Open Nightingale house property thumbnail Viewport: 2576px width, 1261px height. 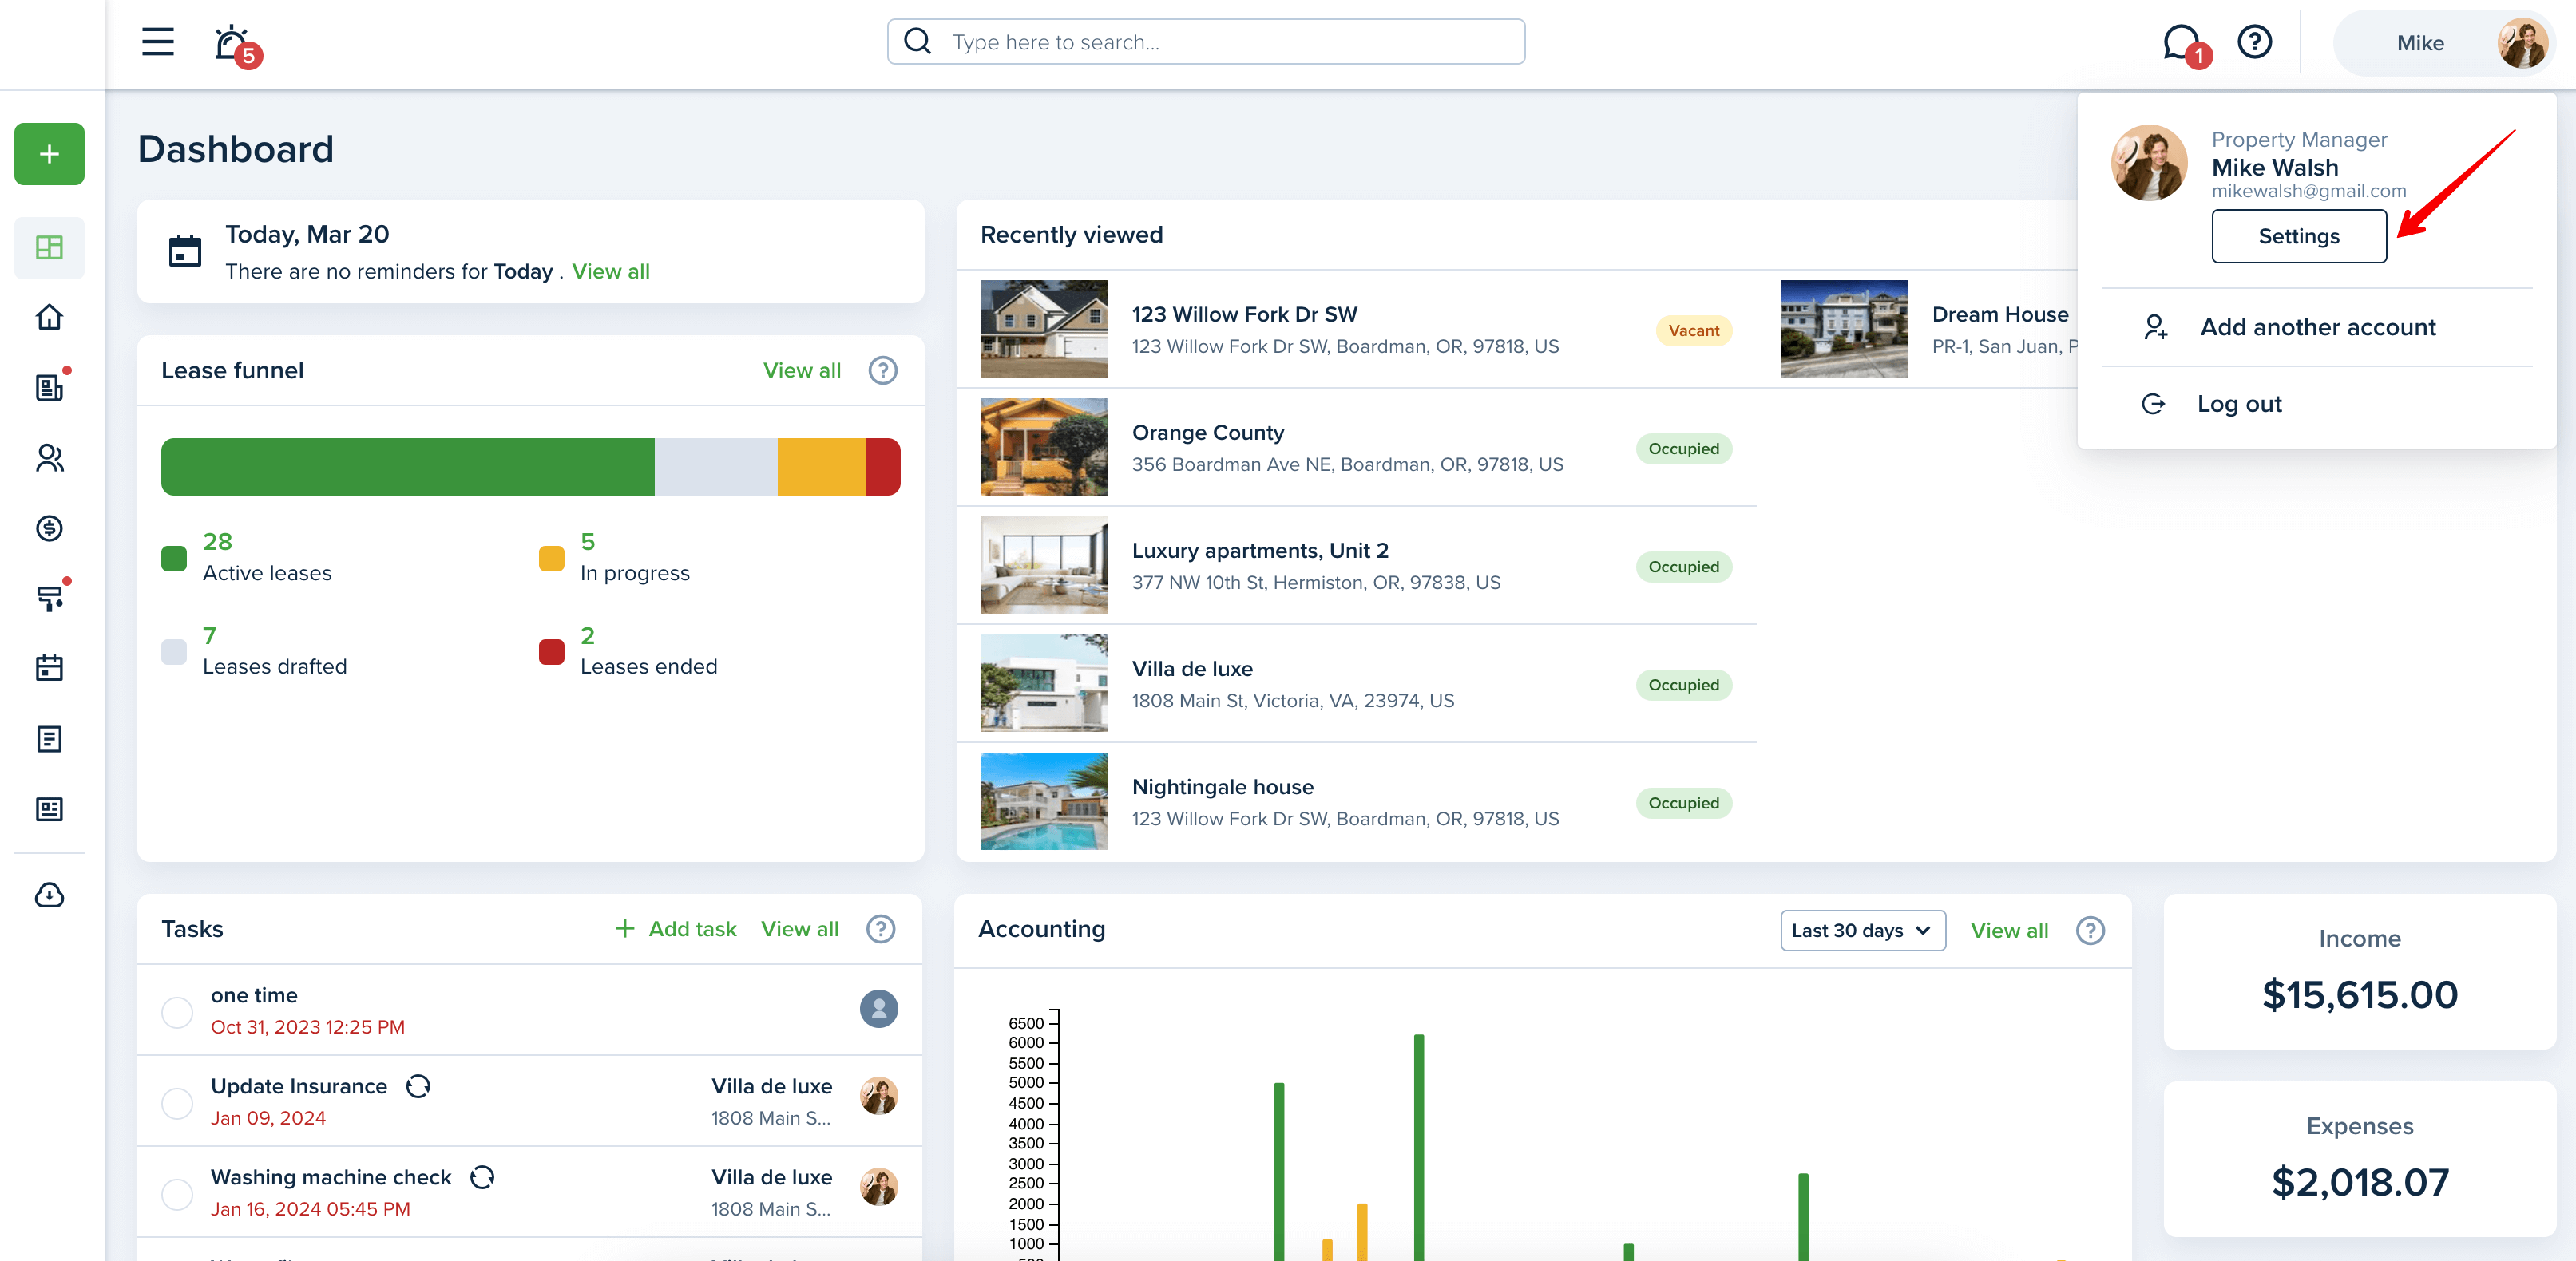click(x=1043, y=800)
